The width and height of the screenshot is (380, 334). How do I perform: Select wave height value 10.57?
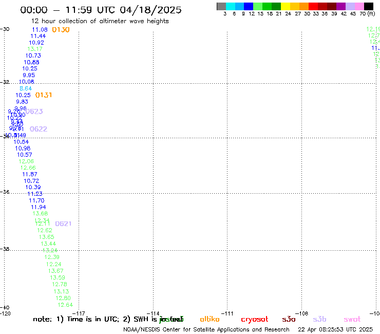[25, 155]
